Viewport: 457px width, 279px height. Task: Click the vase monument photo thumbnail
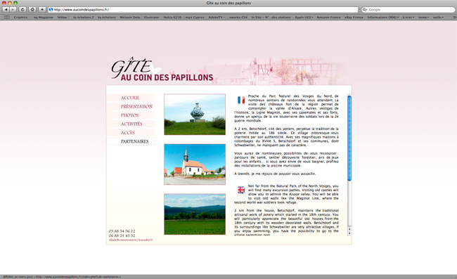click(195, 115)
